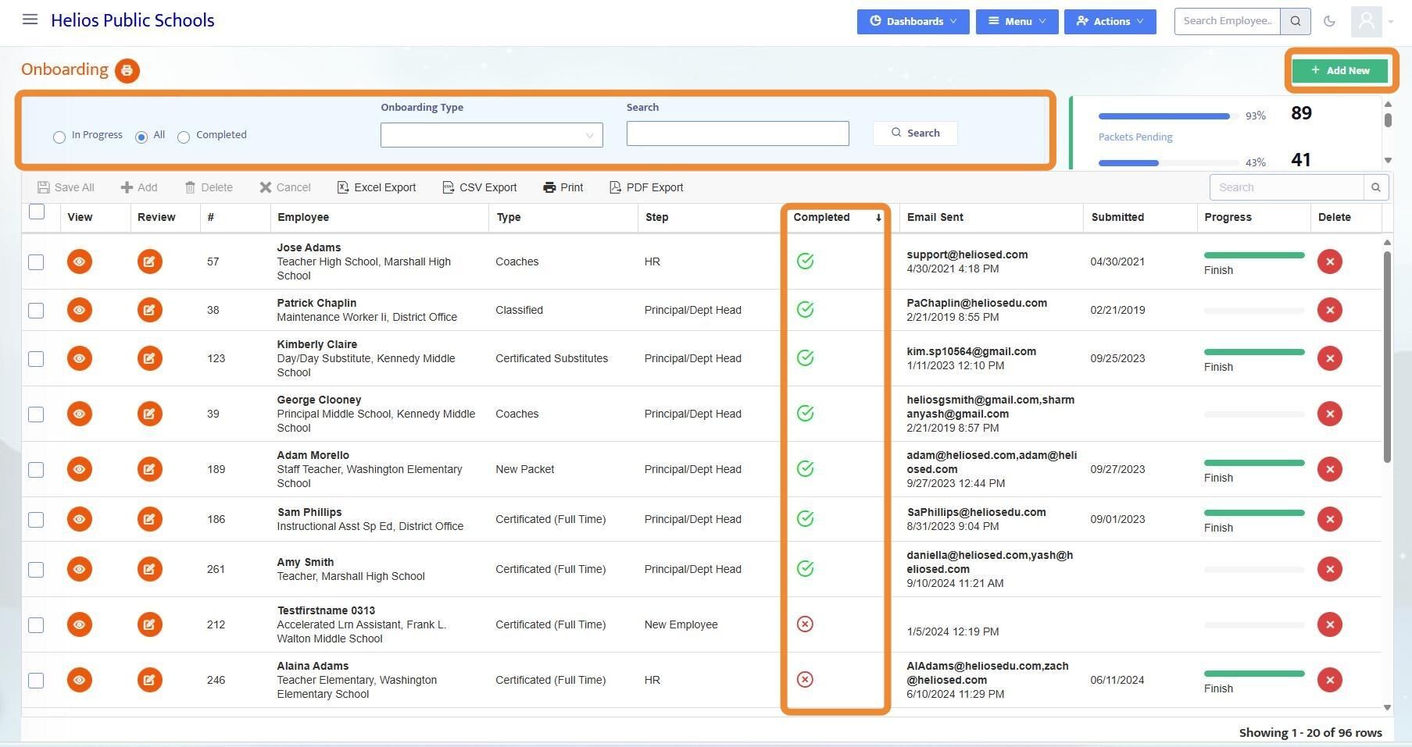View Jose Adams onboarding record
Viewport: 1412px width, 747px height.
(x=79, y=261)
